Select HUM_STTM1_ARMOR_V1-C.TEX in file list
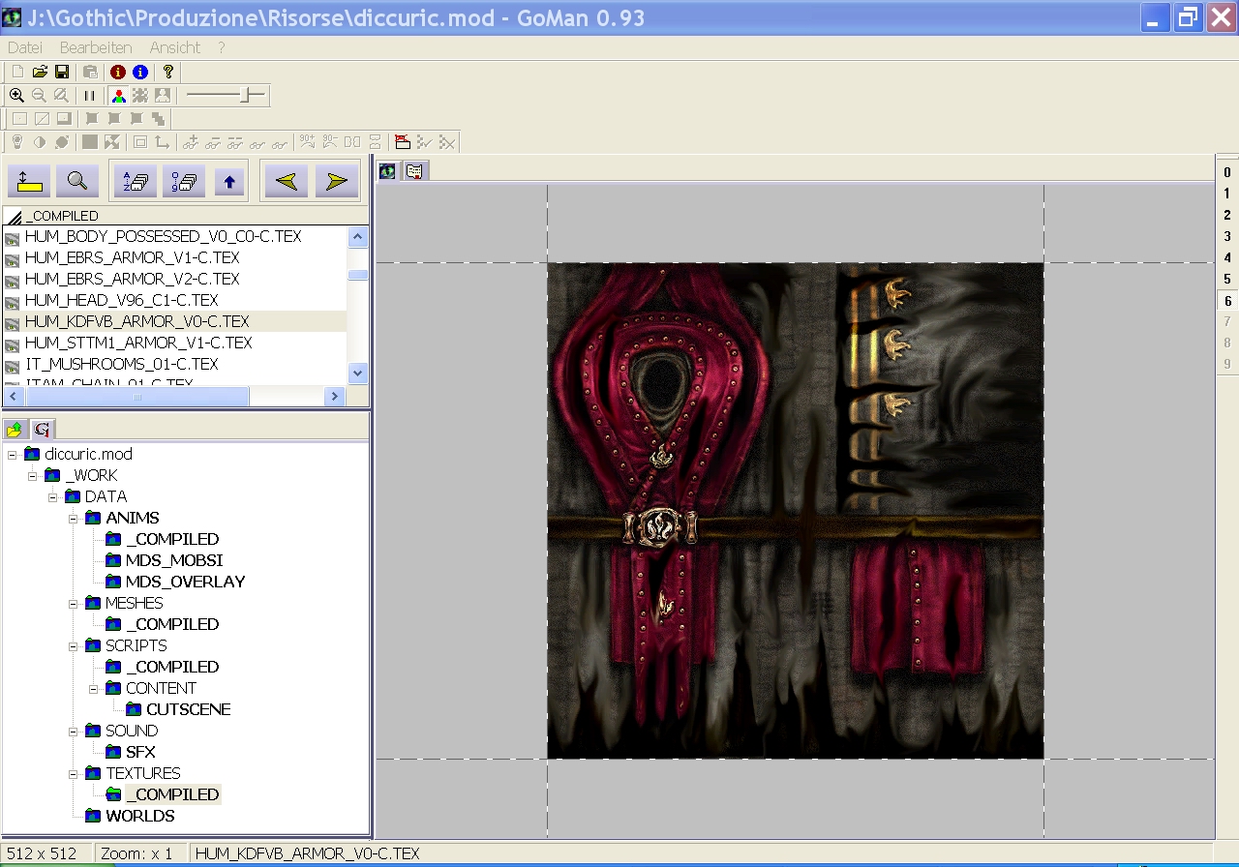 click(138, 343)
